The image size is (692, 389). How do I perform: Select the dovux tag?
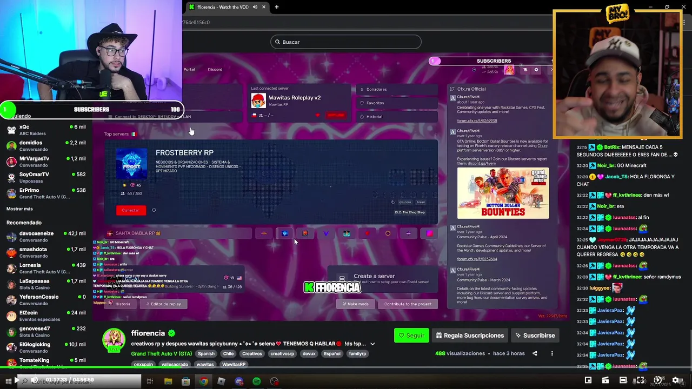[309, 353]
